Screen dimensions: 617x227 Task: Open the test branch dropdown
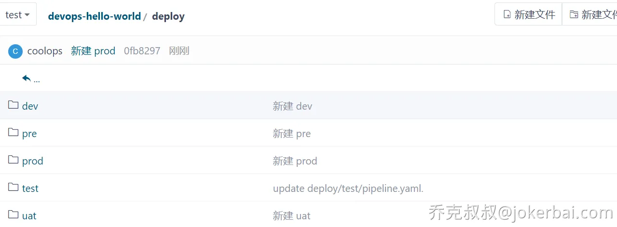tap(18, 15)
